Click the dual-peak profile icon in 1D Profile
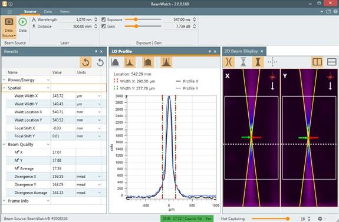The image size is (339, 222). pos(166,62)
